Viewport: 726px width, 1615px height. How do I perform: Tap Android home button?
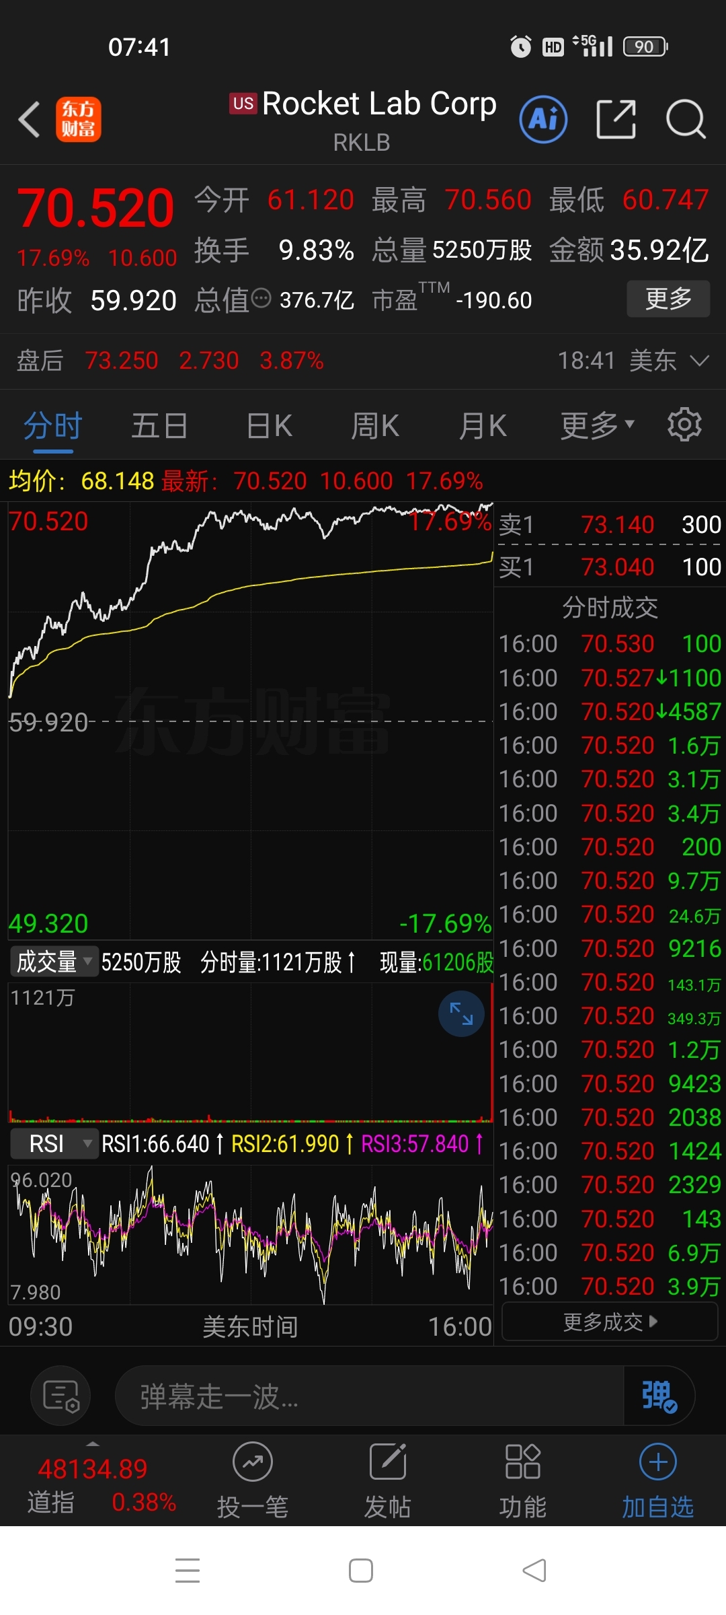coord(361,1571)
